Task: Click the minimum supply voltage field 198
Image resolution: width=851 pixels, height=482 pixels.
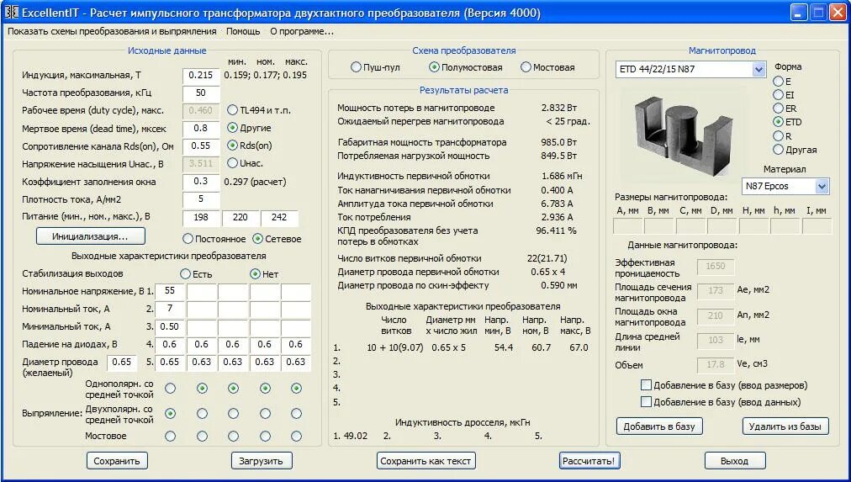Action: pos(201,217)
